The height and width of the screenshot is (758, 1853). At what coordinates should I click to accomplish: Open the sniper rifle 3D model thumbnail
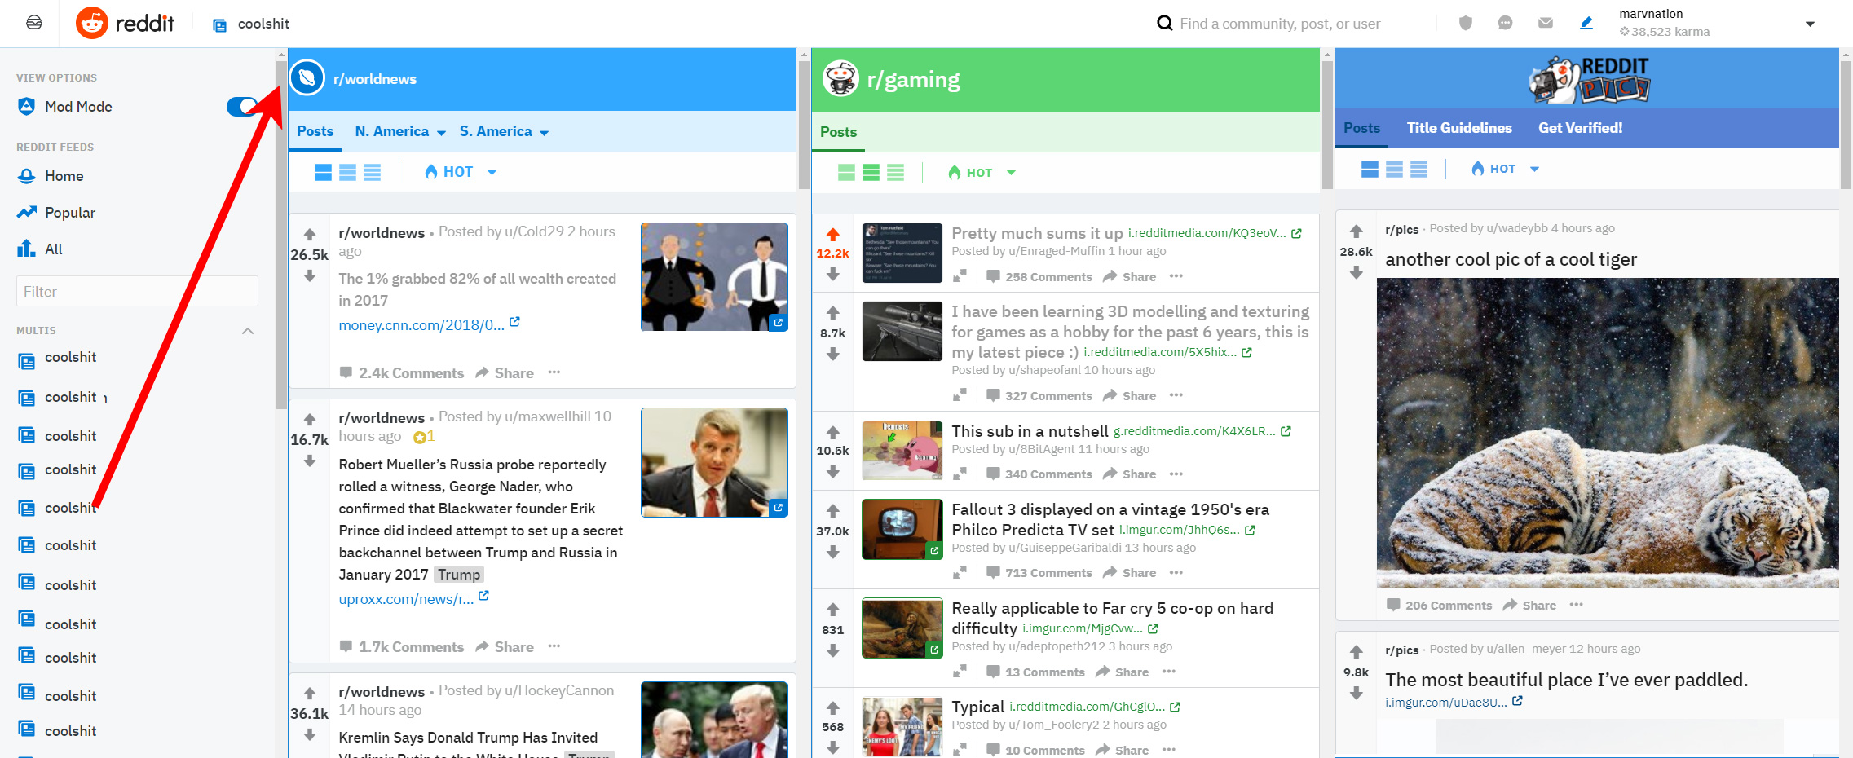click(x=902, y=332)
